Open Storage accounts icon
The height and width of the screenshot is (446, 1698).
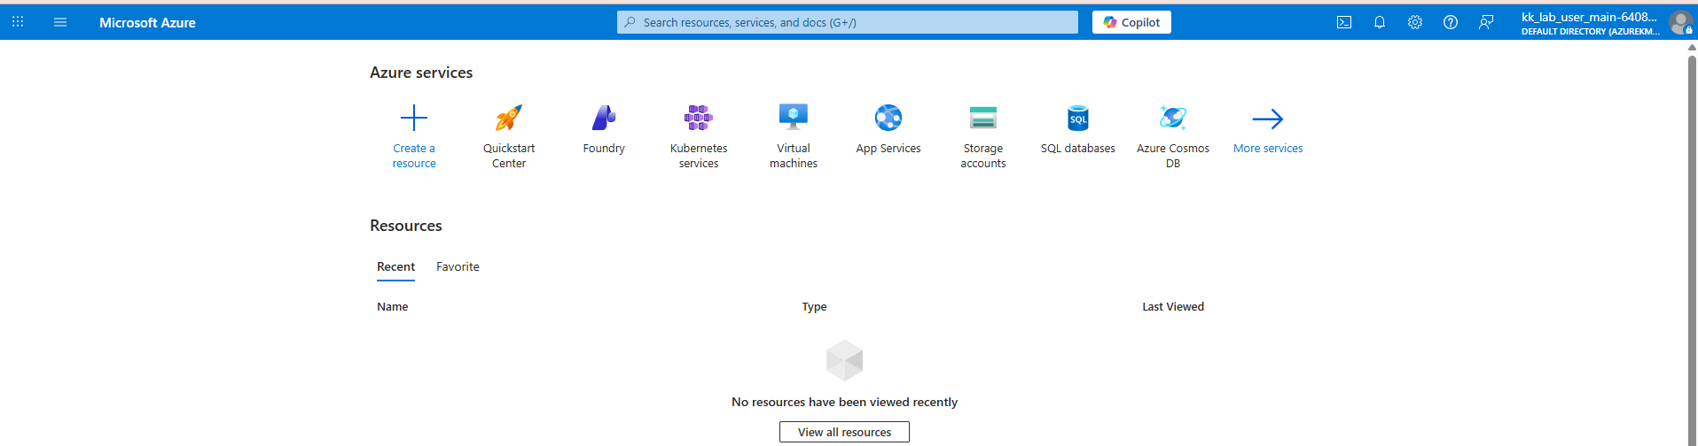tap(983, 118)
